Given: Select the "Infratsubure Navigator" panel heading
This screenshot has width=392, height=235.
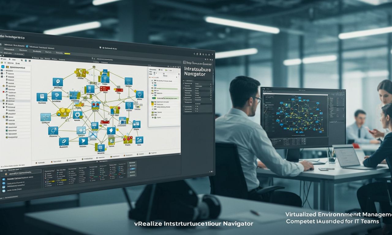Looking at the screenshot, I should click(x=198, y=72).
